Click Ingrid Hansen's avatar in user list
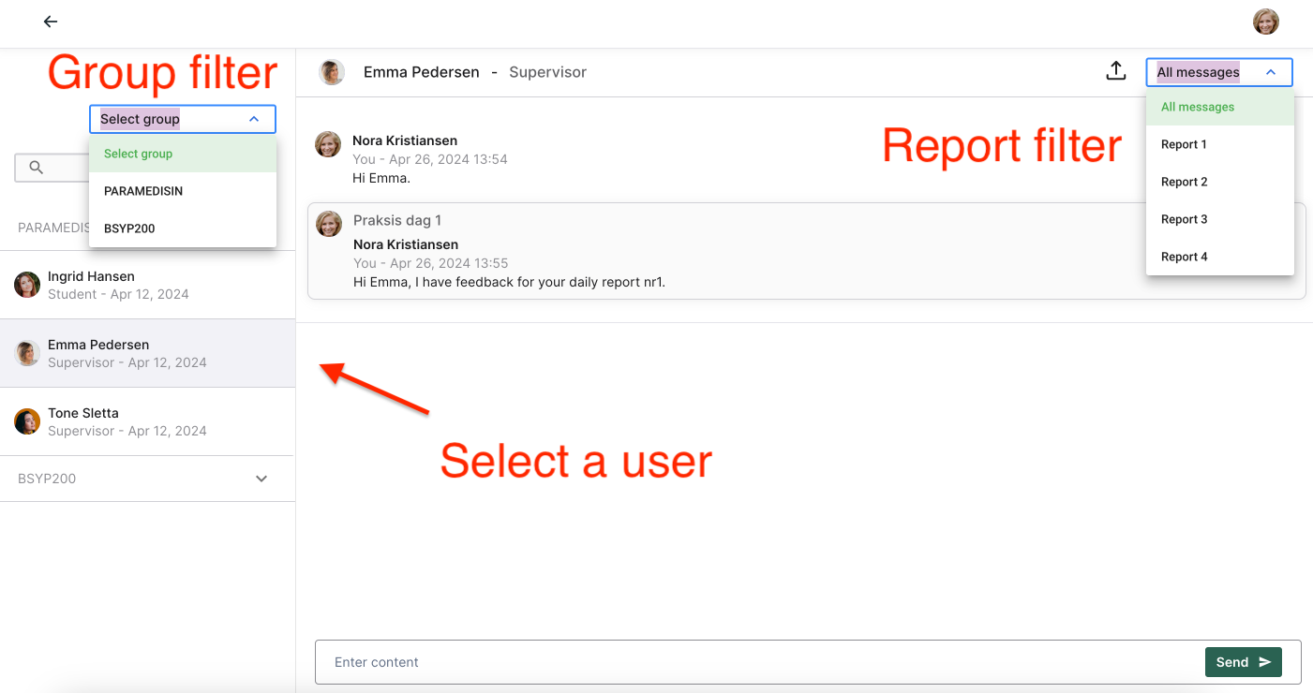The image size is (1313, 693). [27, 285]
